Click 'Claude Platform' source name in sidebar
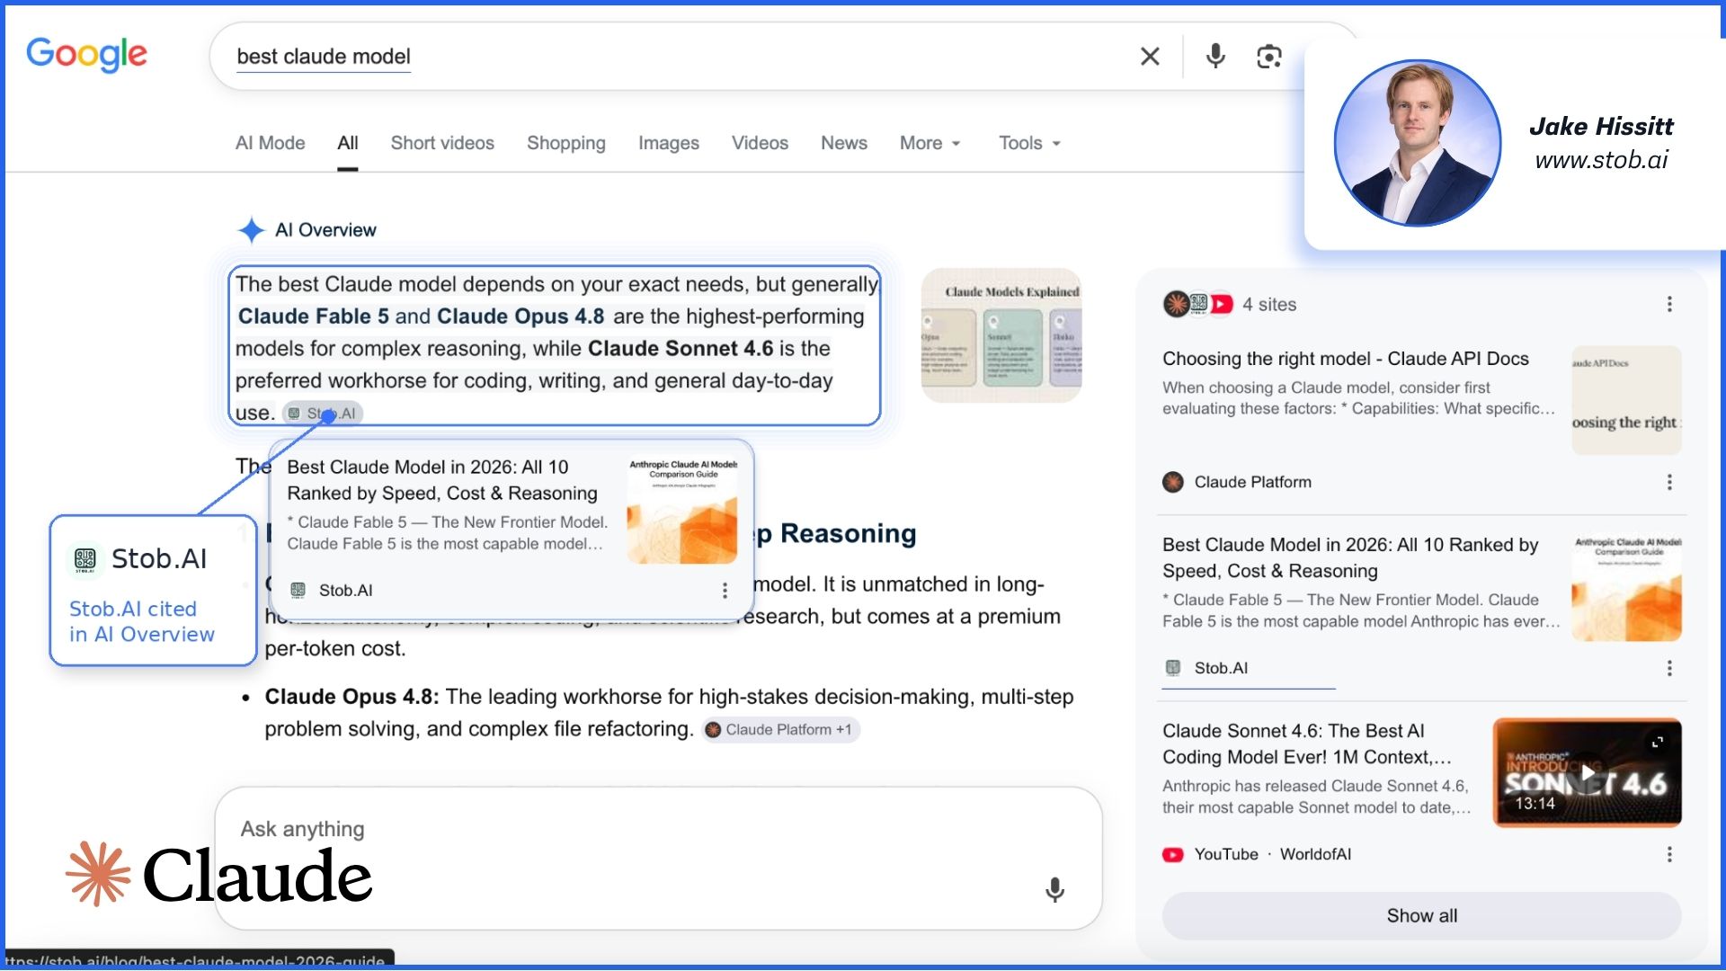Image resolution: width=1726 pixels, height=971 pixels. point(1252,482)
